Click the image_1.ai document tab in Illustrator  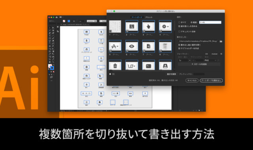point(76,24)
